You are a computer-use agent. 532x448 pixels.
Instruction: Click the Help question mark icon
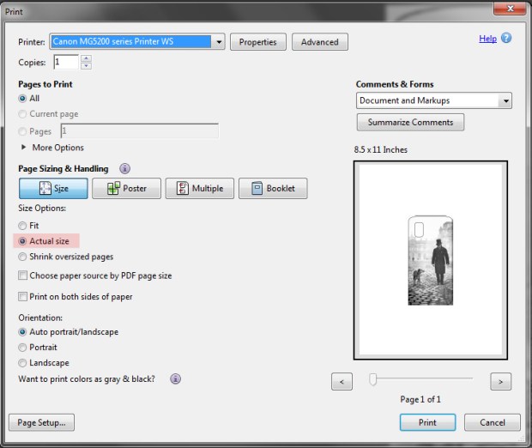[506, 39]
